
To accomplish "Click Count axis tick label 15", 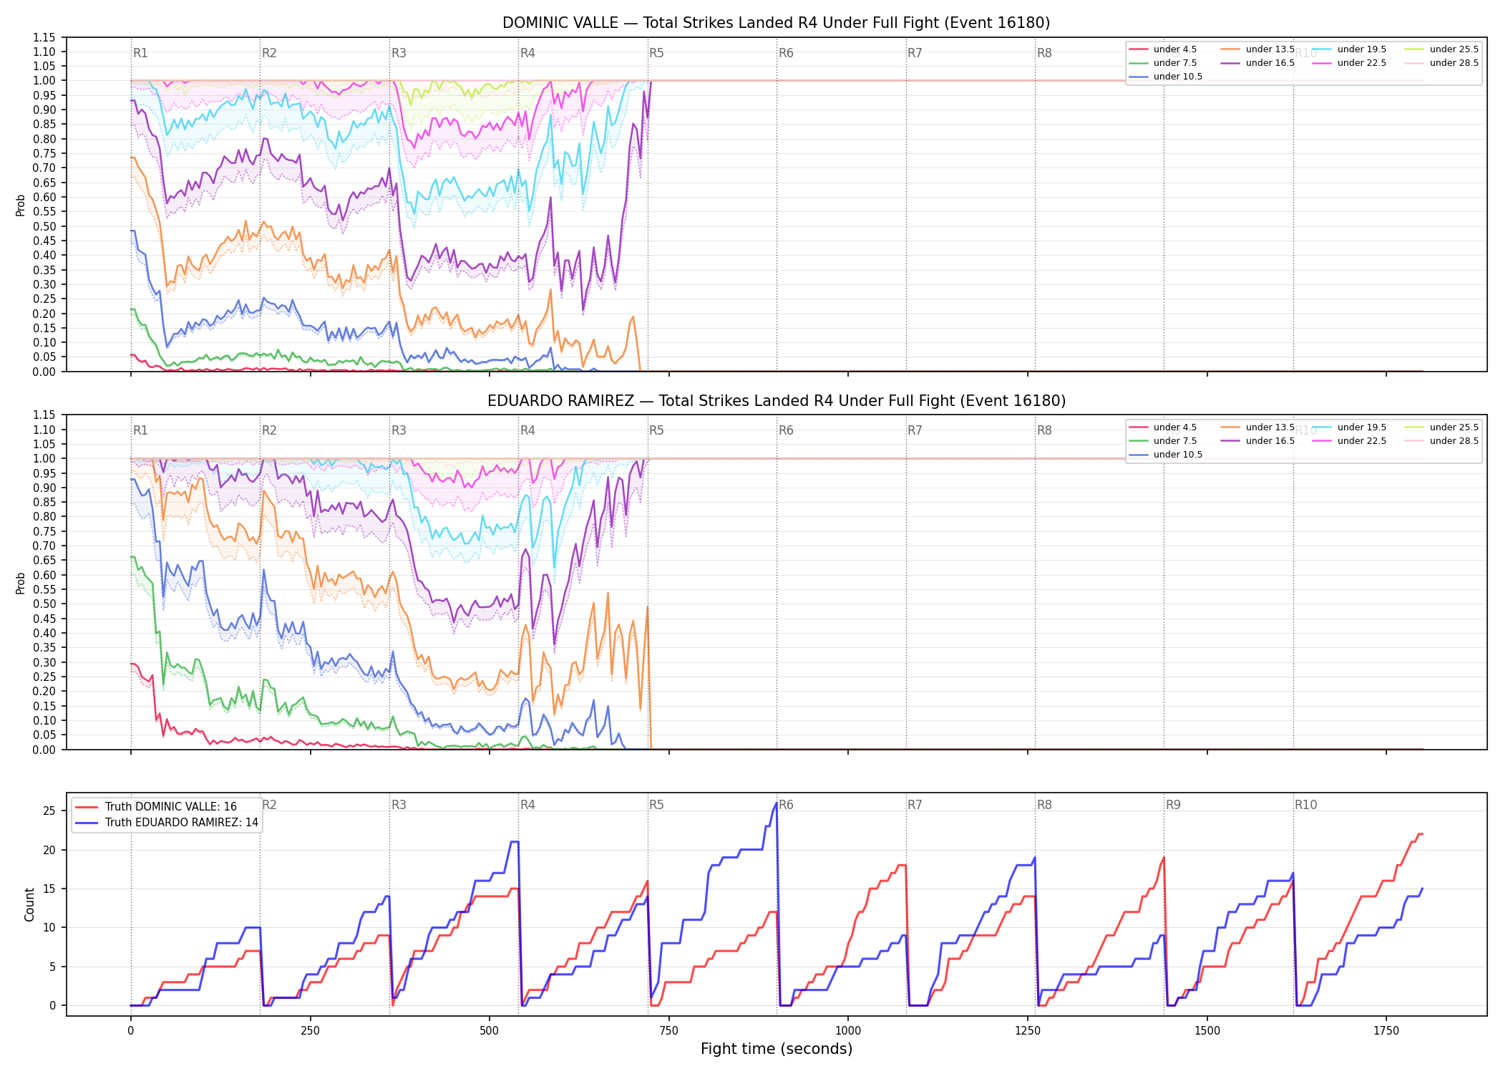I will [x=49, y=889].
